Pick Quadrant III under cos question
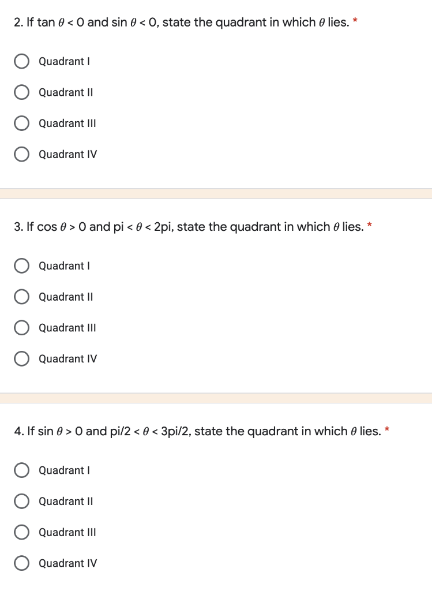This screenshot has height=591, width=432. click(x=21, y=328)
